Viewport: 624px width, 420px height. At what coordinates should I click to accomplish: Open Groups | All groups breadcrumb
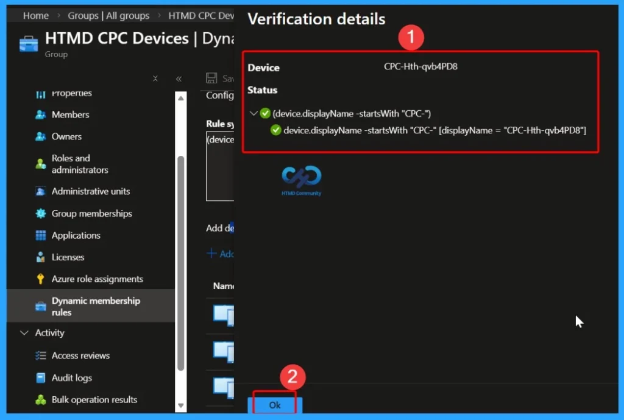pyautogui.click(x=109, y=15)
